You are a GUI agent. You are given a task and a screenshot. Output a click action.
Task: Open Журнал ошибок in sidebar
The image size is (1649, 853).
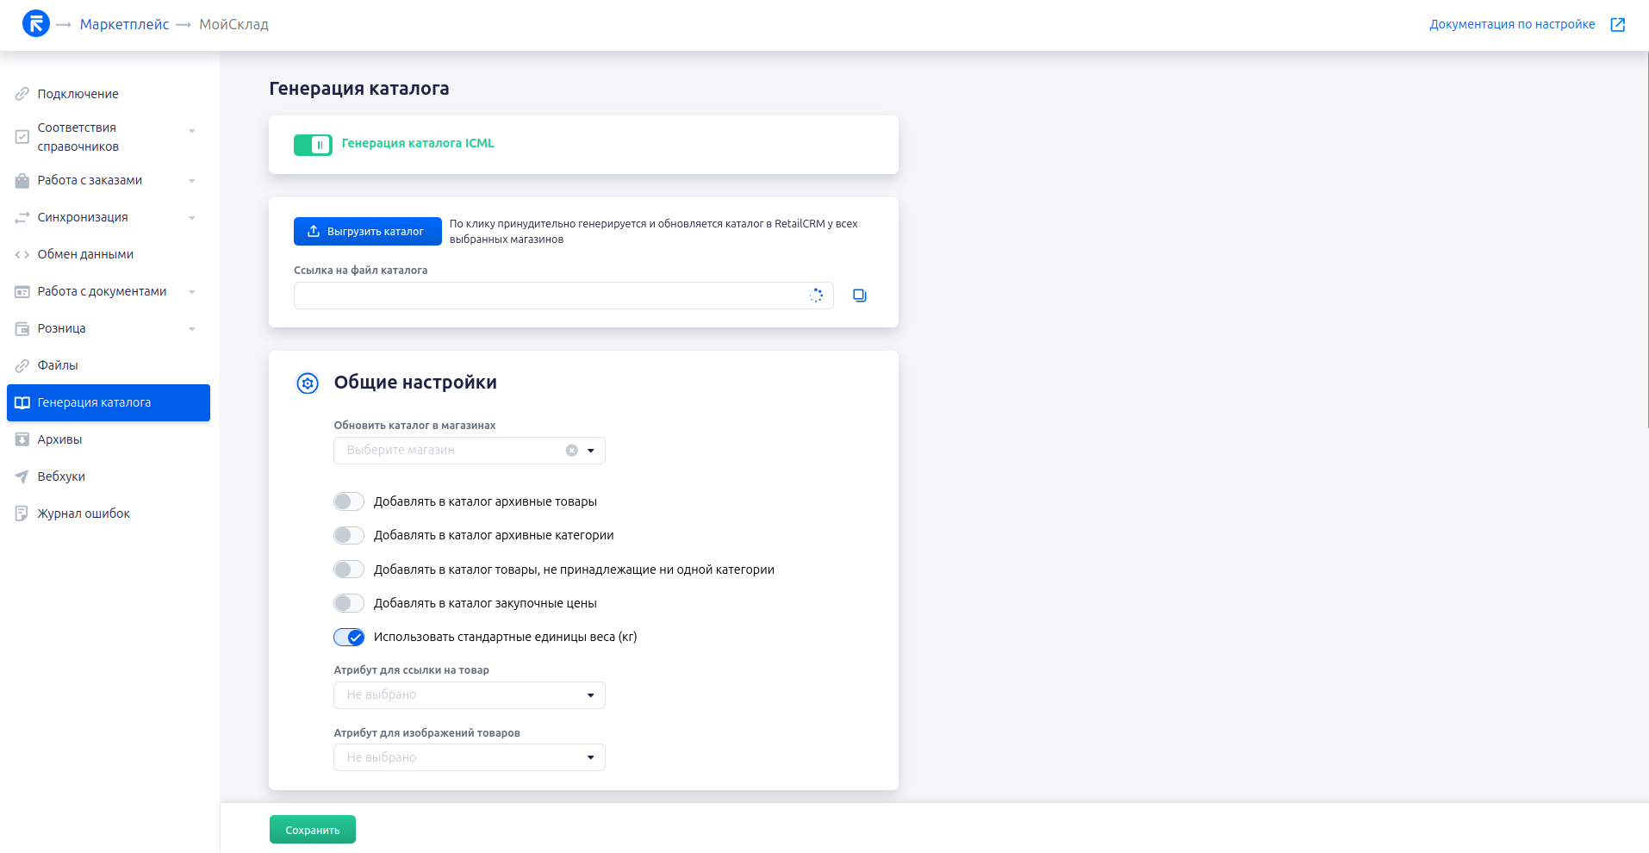(x=84, y=514)
